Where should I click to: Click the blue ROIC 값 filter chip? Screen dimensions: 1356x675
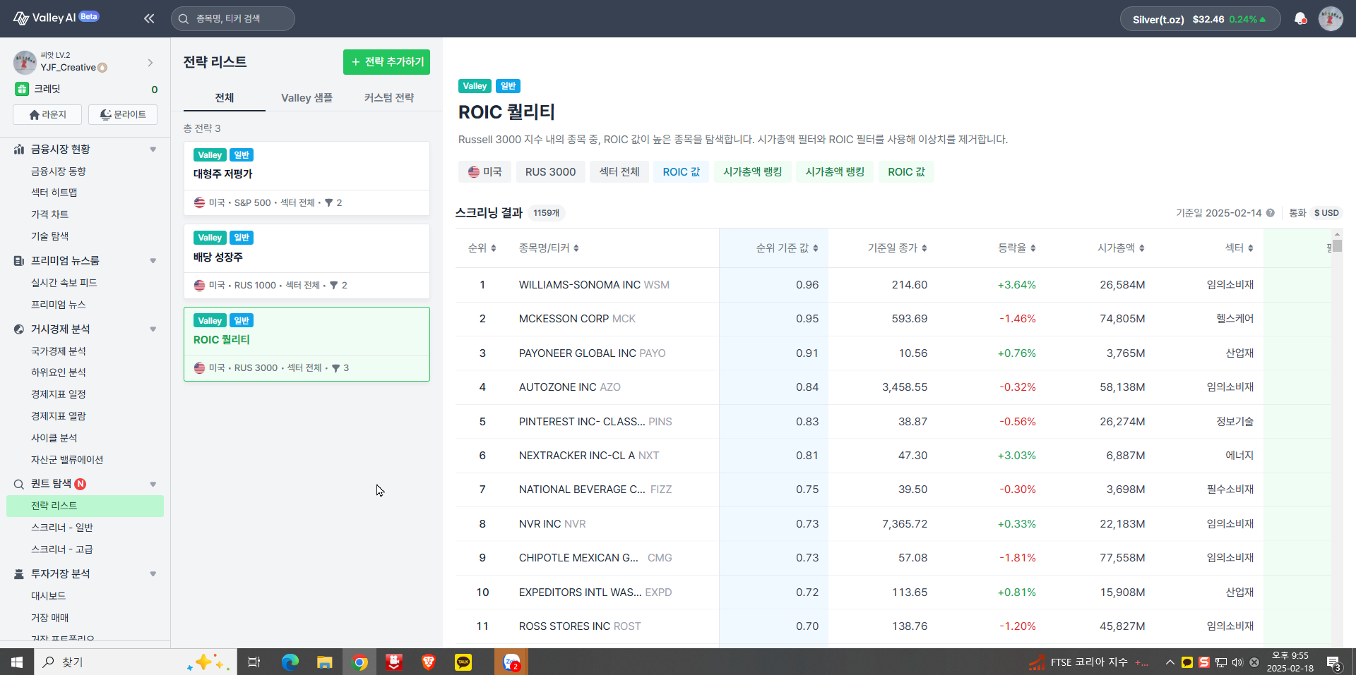point(682,172)
